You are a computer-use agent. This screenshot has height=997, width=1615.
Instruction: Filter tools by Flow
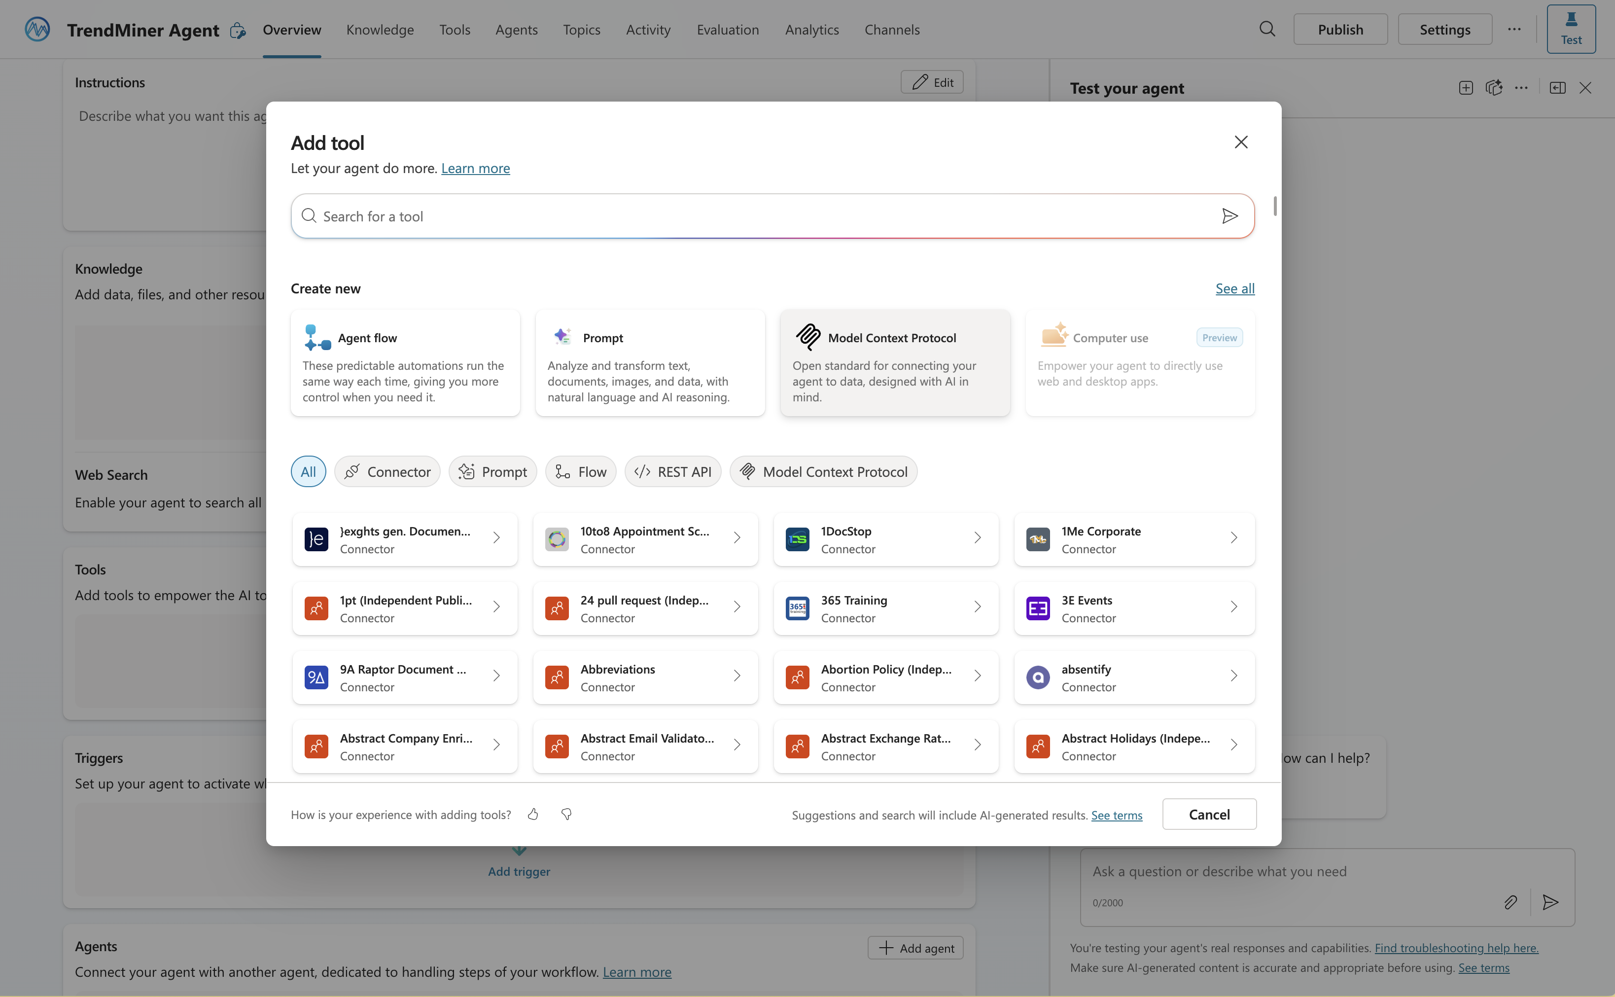(x=581, y=471)
